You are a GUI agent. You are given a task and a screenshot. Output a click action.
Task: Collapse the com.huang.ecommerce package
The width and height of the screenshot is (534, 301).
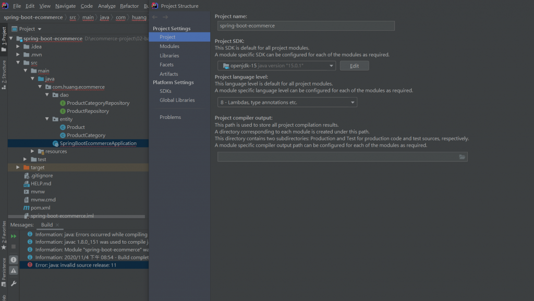click(x=40, y=87)
